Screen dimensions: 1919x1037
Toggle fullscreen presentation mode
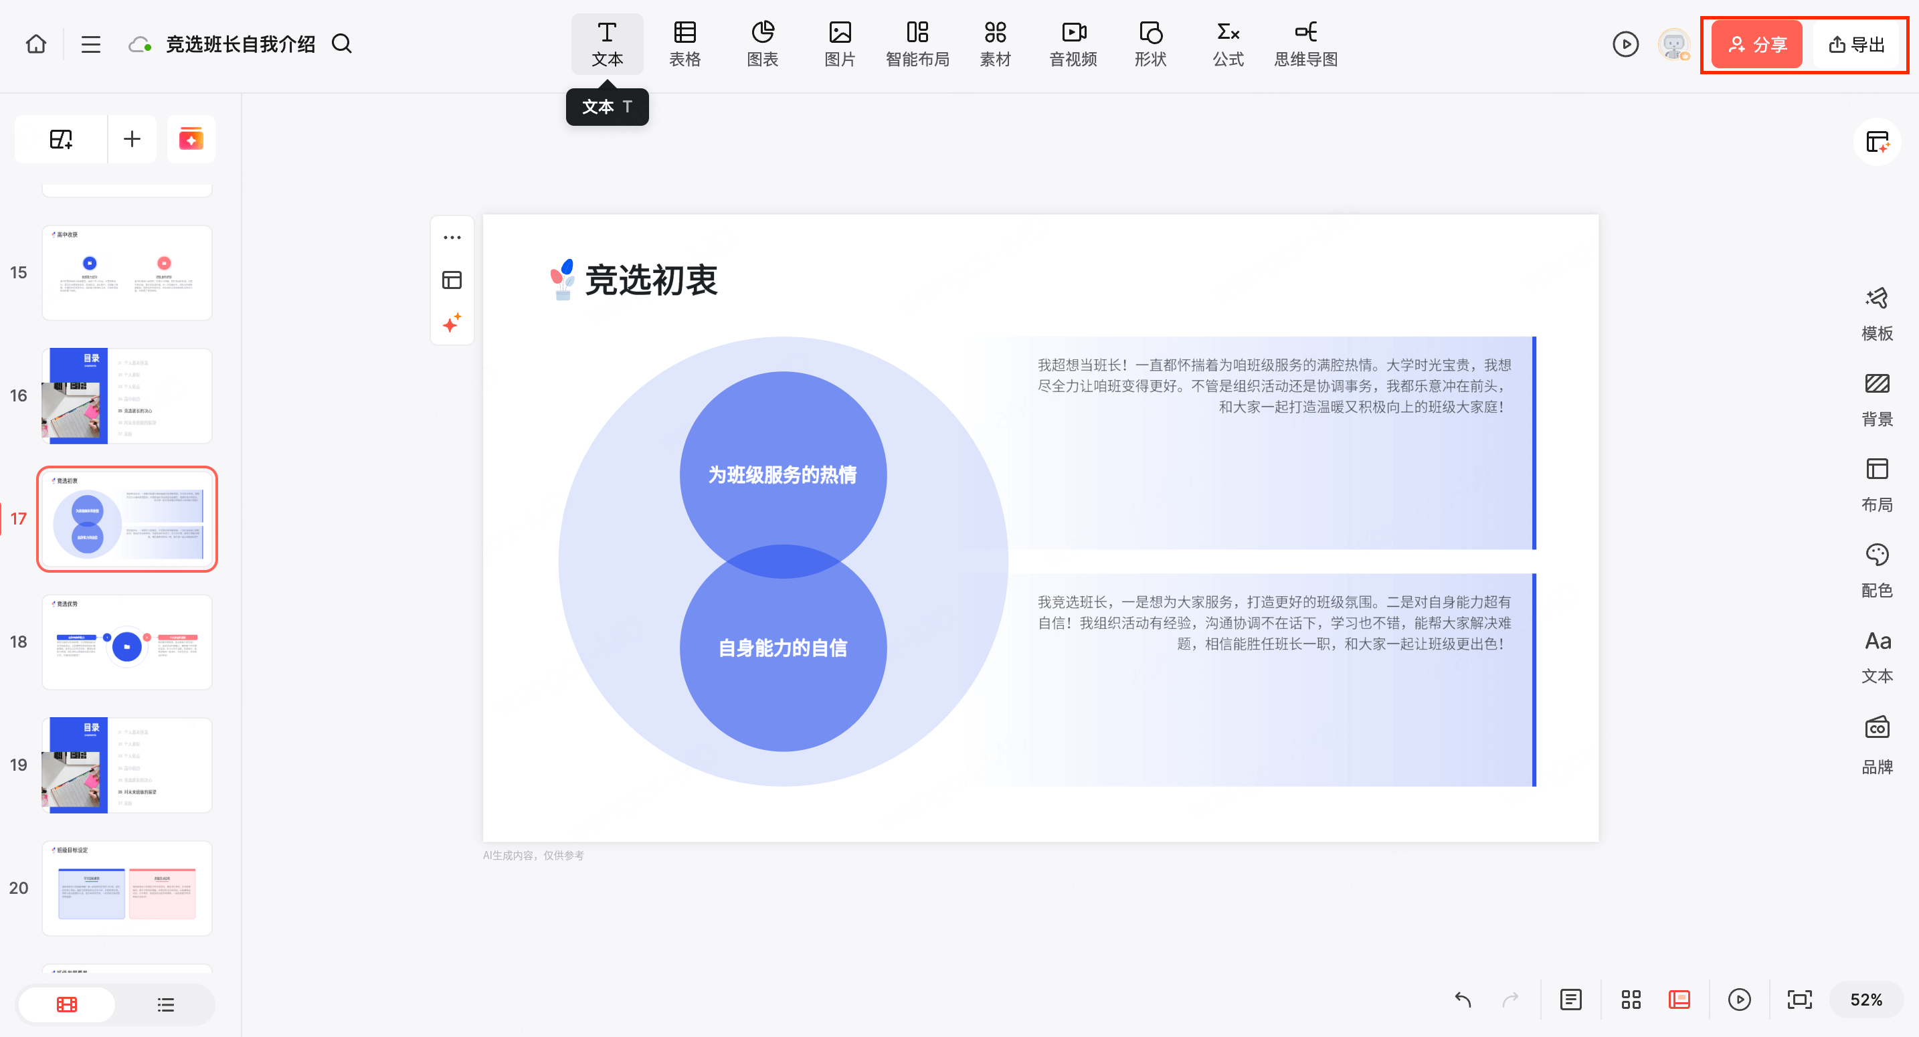tap(1799, 1000)
